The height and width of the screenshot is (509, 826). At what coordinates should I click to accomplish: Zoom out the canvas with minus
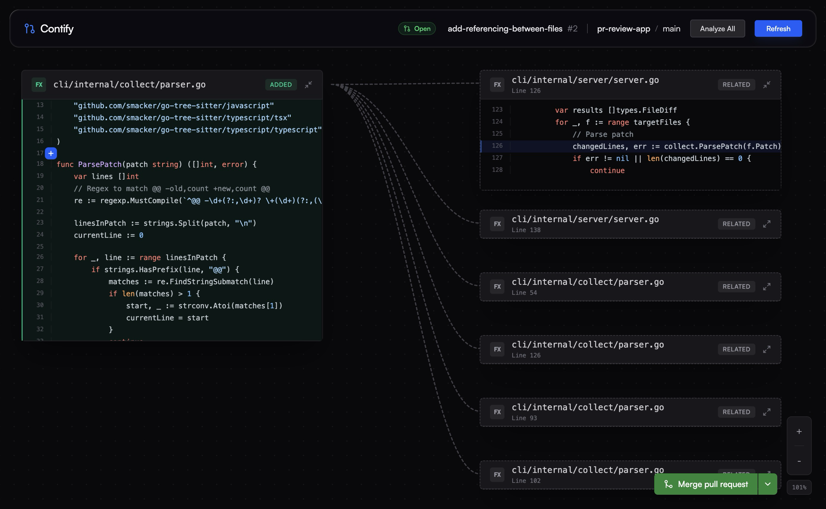pos(799,461)
